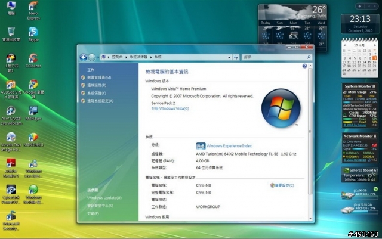Click the scroll-up arrow of System window
382x239 pixels.
pyautogui.click(x=310, y=66)
